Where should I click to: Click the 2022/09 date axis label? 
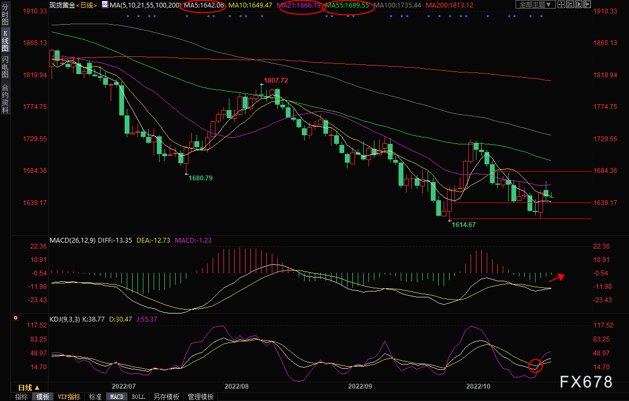(360, 386)
